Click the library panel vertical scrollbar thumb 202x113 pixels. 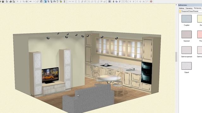(x=176, y=57)
